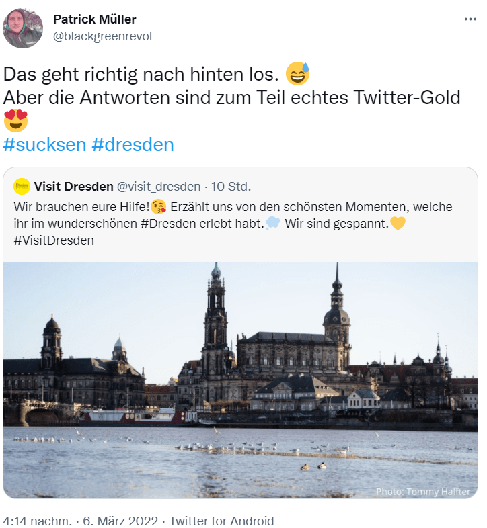The image size is (487, 528).
Task: Open the Visit Dresden account name
Action: pyautogui.click(x=73, y=186)
